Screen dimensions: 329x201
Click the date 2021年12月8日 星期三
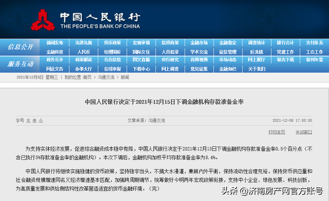pos(37,77)
